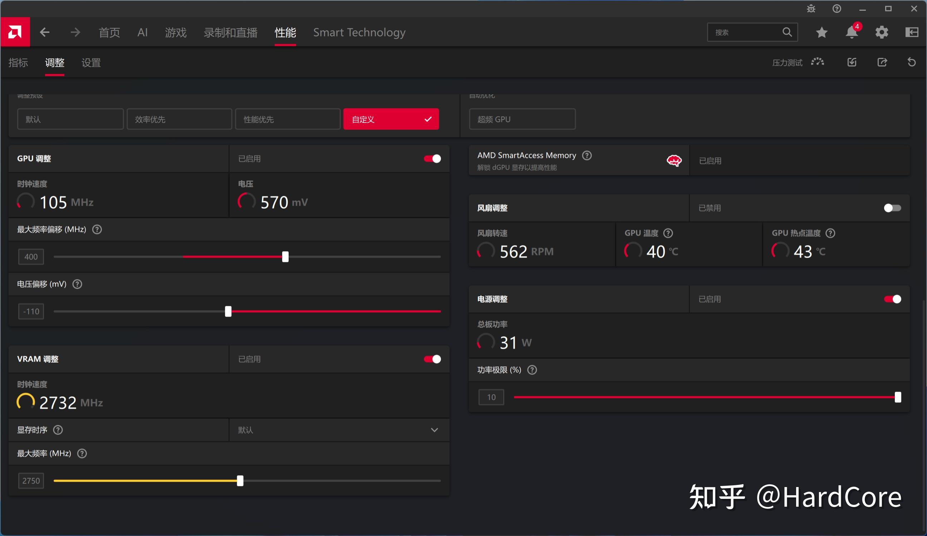
Task: Open the stress test gauge icon
Action: (817, 62)
